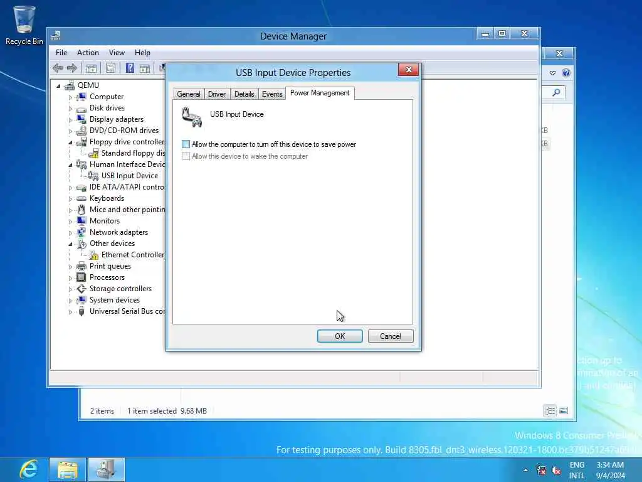Click the Storage controllers icon

82,289
